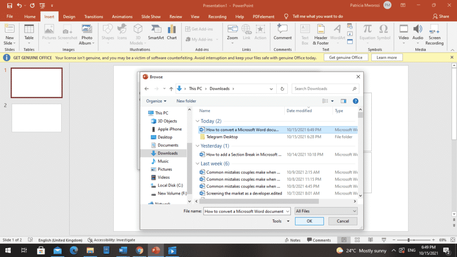Switch to Reading View in status bar
The image size is (457, 257).
click(x=370, y=240)
